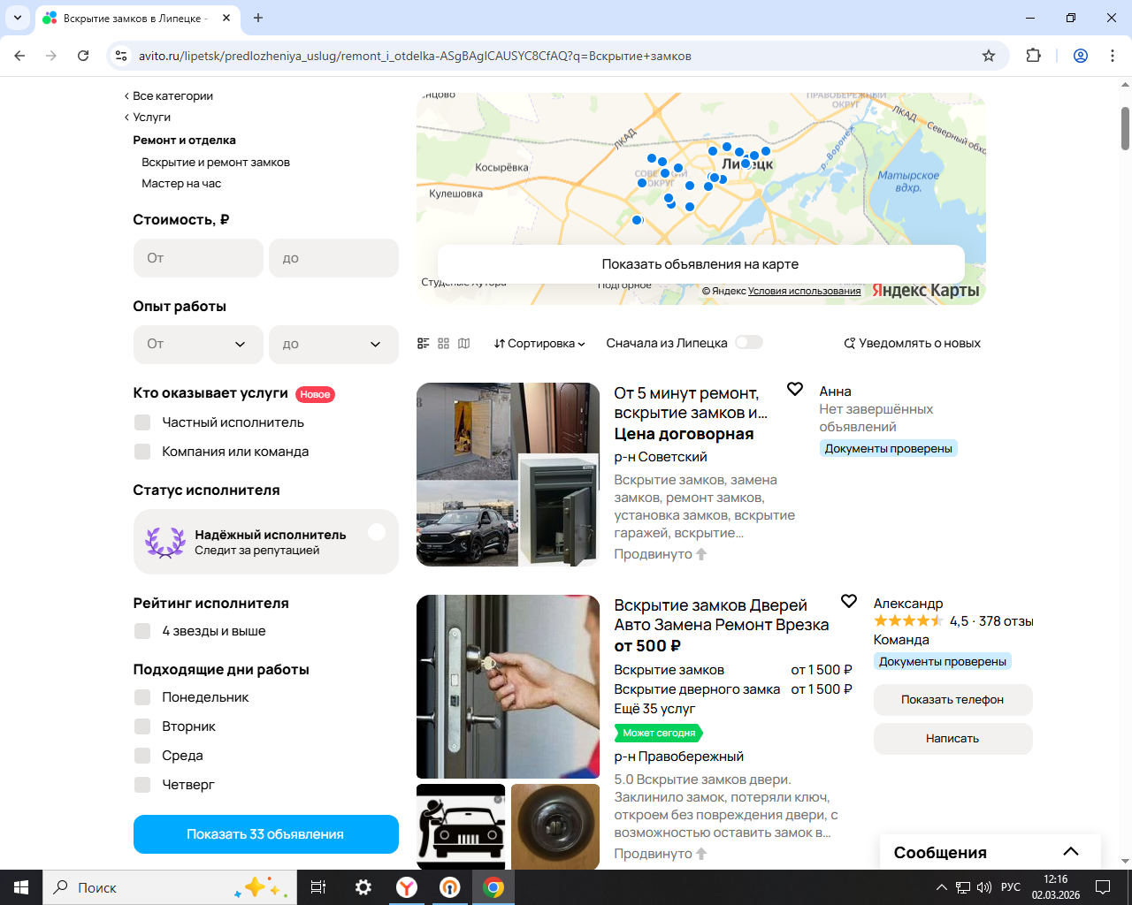Viewport: 1132px width, 905px height.
Task: Click the list view layout icon
Action: click(x=424, y=343)
